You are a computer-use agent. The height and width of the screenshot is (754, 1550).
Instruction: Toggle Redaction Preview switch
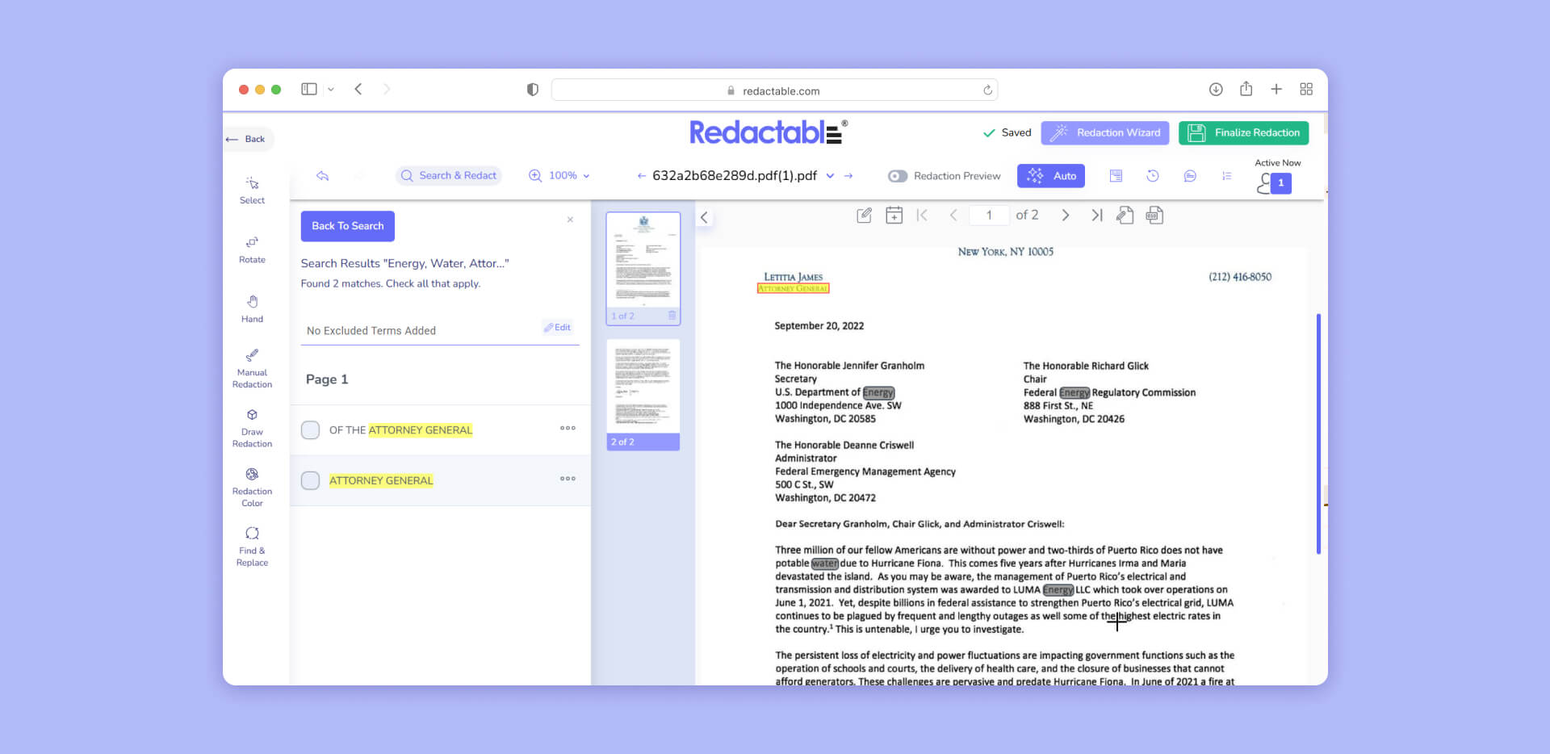pos(898,176)
